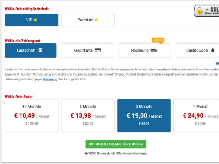Viewport: 219px width, 164px height.
Task: Click the crown icon on VIP button
Action: 35,20
